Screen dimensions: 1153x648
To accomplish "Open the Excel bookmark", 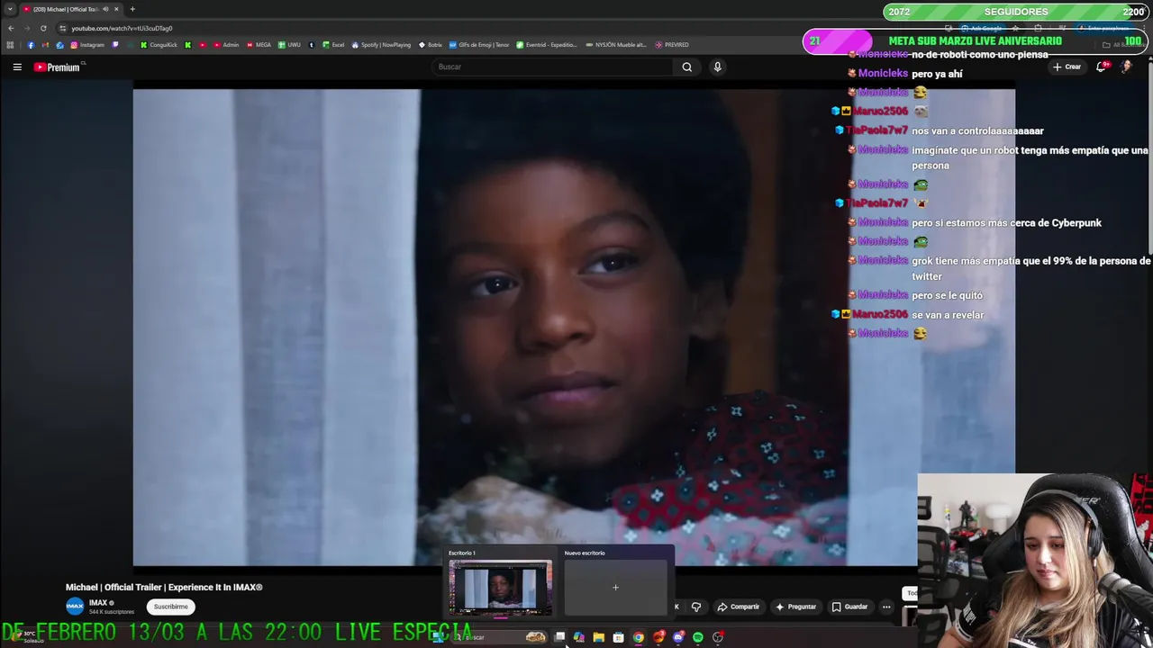I will tap(333, 45).
